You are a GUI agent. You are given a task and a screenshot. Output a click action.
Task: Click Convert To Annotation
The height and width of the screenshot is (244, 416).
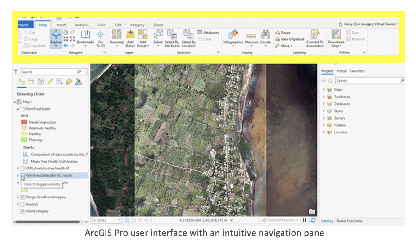(x=315, y=38)
